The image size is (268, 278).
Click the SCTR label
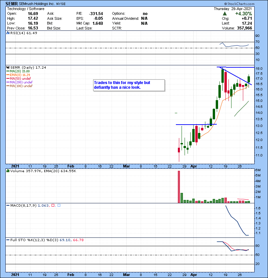117,28
